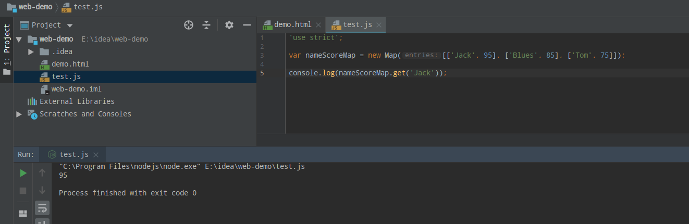This screenshot has width=689, height=224.
Task: Expand Scratches and Consoles node
Action: pos(19,114)
